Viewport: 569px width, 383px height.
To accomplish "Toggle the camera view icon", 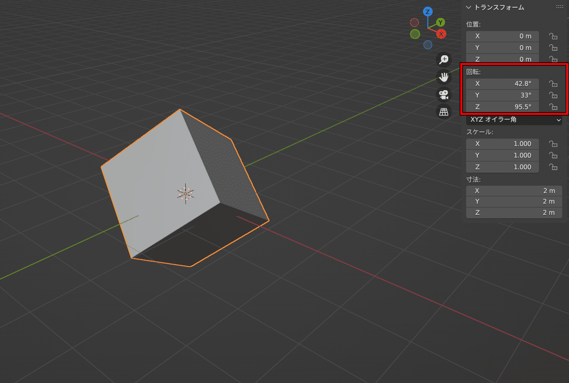I will pyautogui.click(x=443, y=94).
